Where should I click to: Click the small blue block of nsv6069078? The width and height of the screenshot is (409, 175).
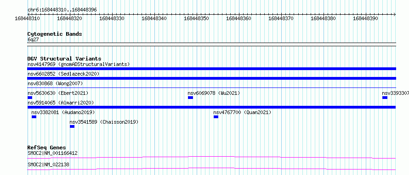[190, 98]
